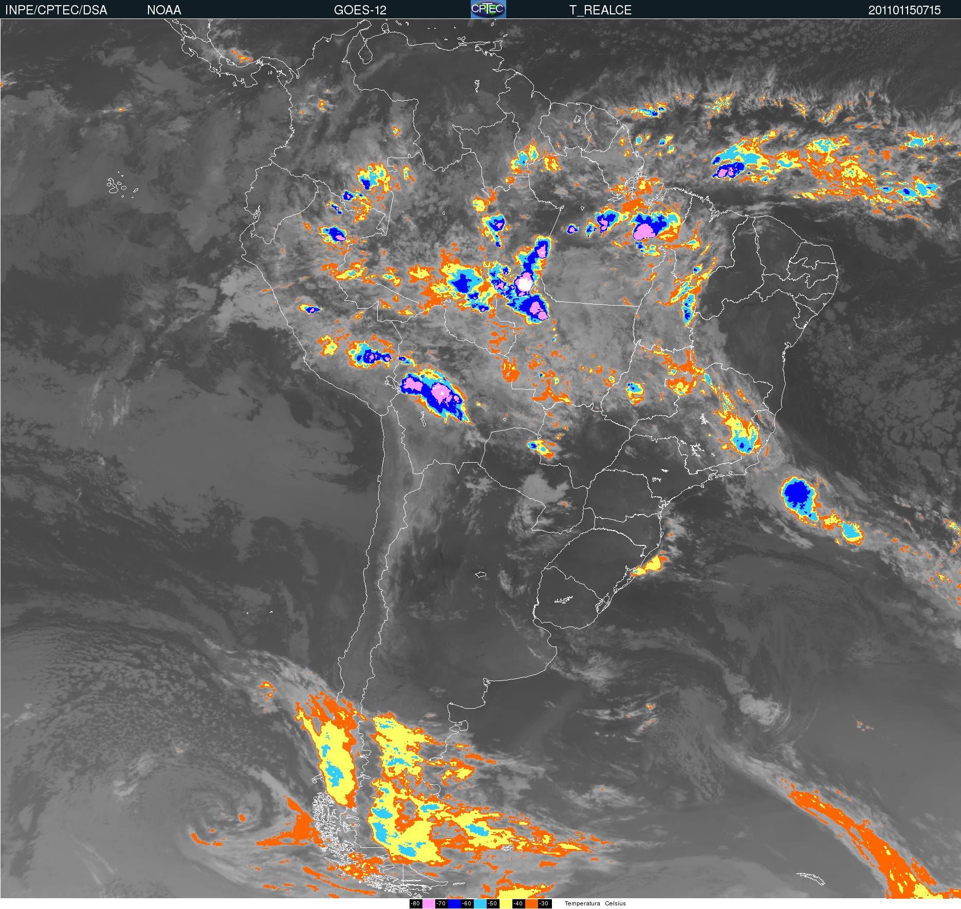Click the orange legend color swatch
Image resolution: width=961 pixels, height=909 pixels.
click(531, 904)
